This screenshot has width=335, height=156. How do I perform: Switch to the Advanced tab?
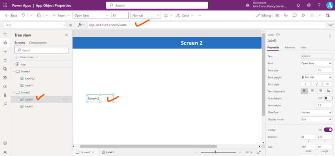[290, 47]
